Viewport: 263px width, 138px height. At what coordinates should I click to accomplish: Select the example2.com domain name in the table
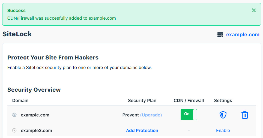(36, 131)
